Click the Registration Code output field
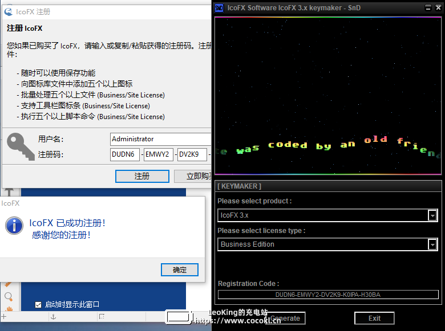This screenshot has height=331, width=445. [x=328, y=295]
